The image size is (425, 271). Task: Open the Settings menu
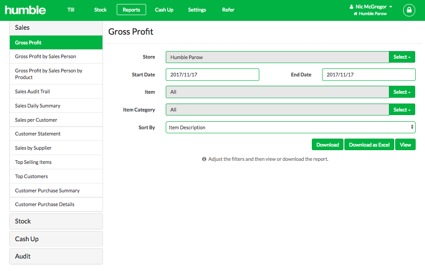pyautogui.click(x=197, y=10)
